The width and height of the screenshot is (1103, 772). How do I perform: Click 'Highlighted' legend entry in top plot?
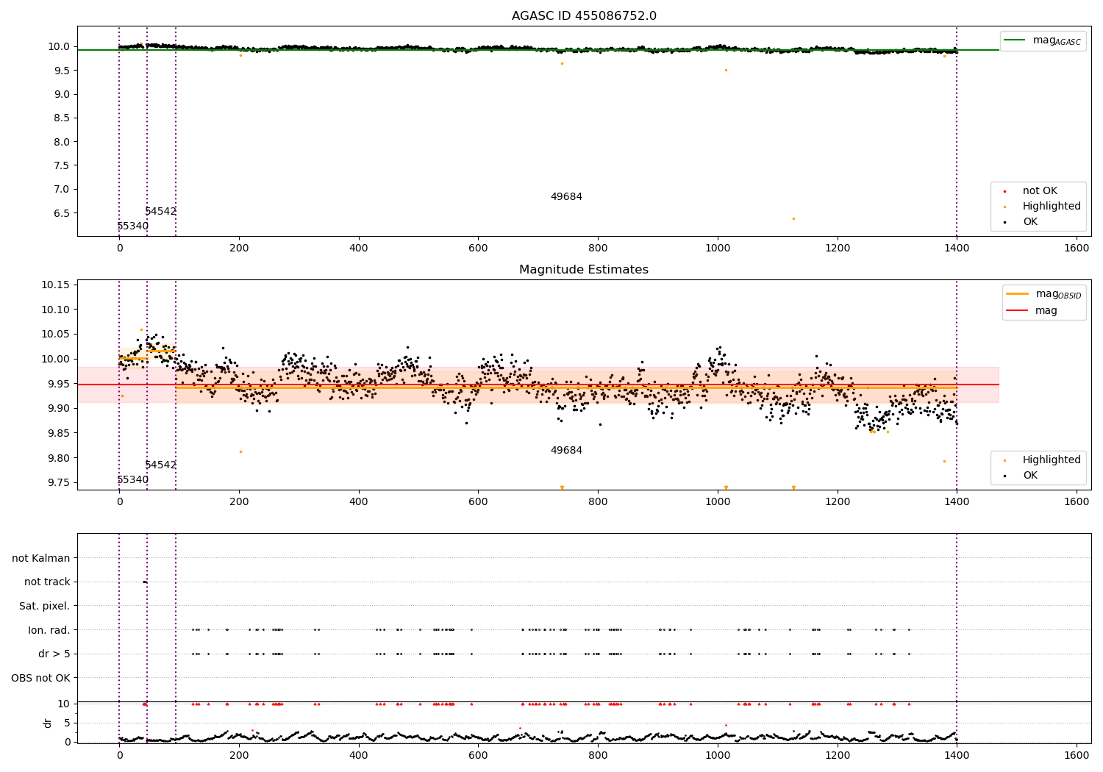tap(1052, 207)
